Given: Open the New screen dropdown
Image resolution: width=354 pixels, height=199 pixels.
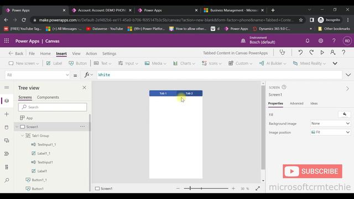Looking at the screenshot, I should point(23,64).
